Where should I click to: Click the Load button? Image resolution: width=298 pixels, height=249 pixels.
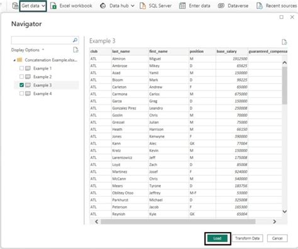218,238
